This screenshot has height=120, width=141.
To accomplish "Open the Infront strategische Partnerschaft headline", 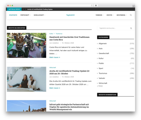I will pyautogui.click(x=69, y=107).
